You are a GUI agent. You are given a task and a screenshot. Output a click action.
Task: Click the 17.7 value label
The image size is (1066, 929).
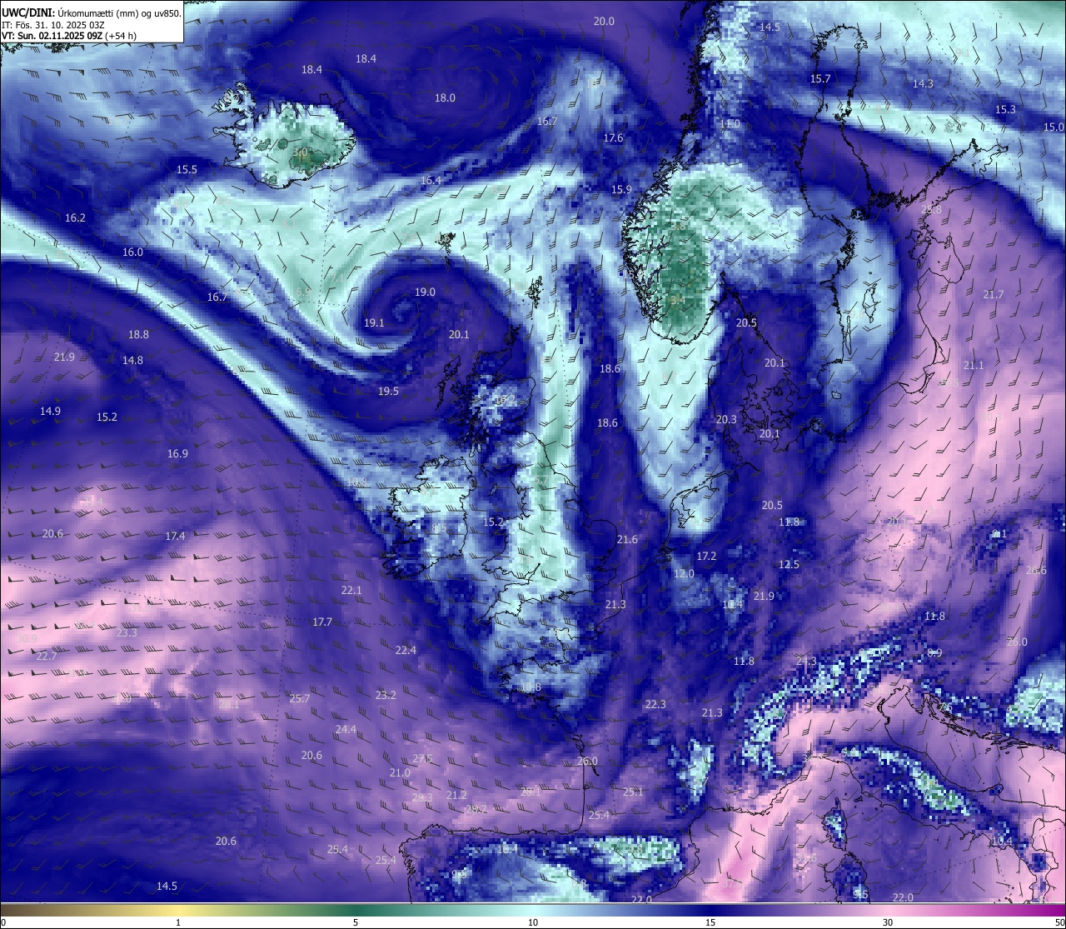point(322,622)
